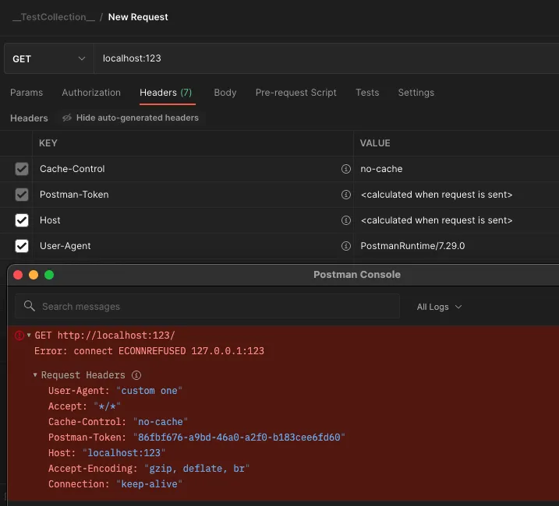Collapse the Request Headers section
The height and width of the screenshot is (506, 559).
click(35, 375)
